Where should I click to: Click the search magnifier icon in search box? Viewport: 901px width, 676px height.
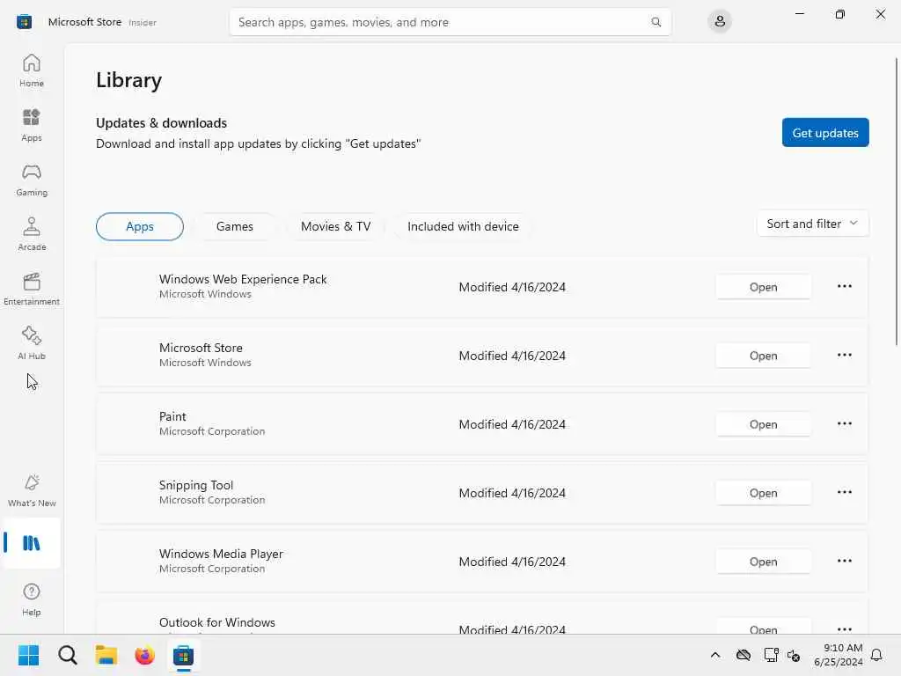(x=656, y=22)
